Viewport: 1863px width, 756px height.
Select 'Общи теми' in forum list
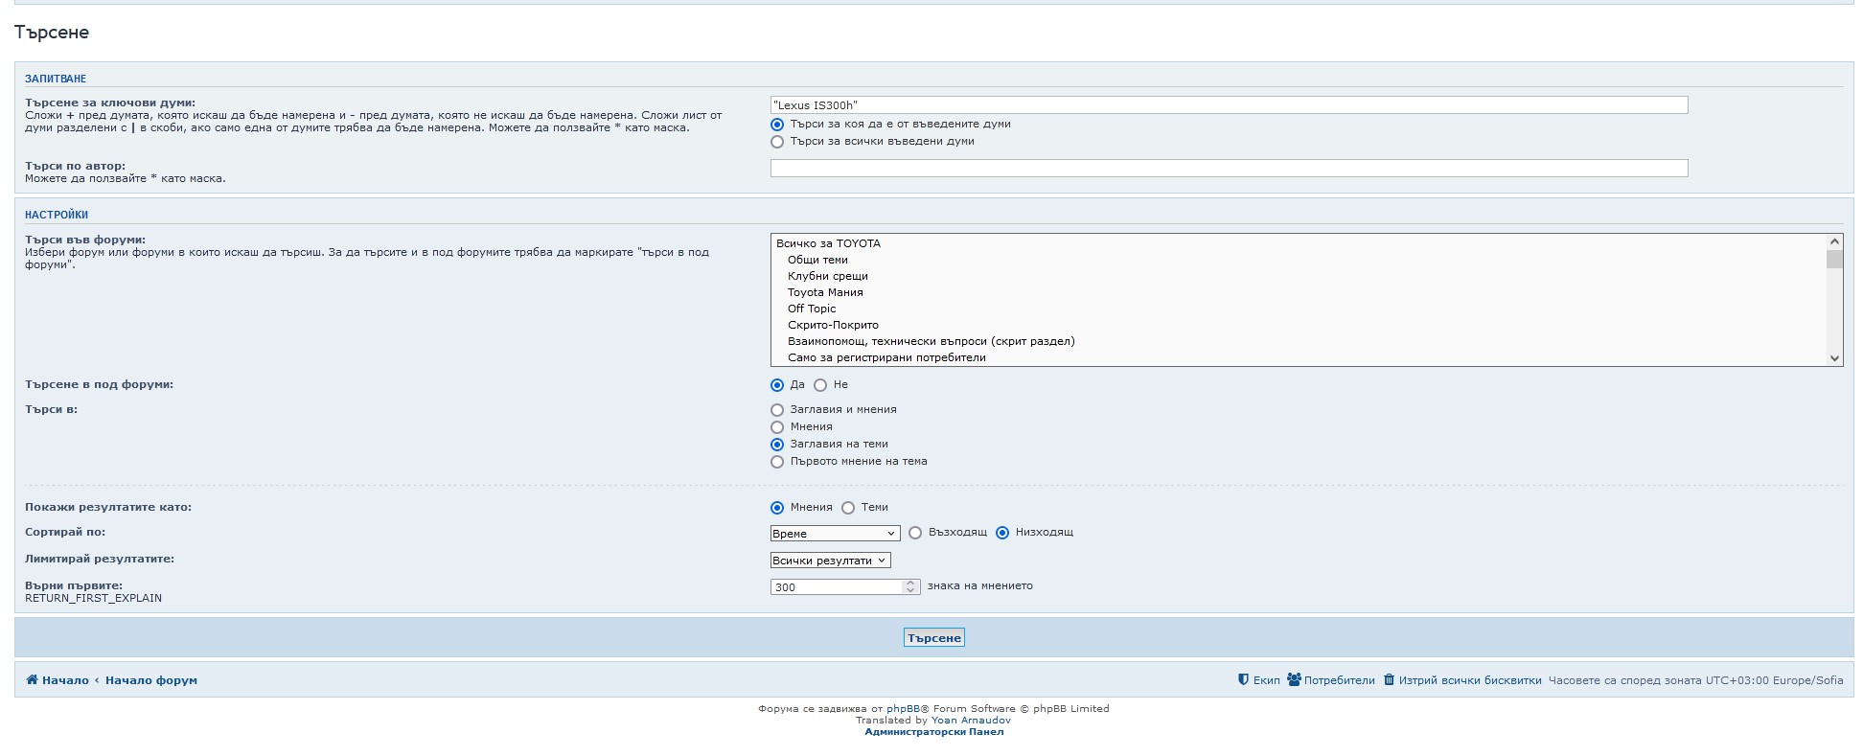1299,260
